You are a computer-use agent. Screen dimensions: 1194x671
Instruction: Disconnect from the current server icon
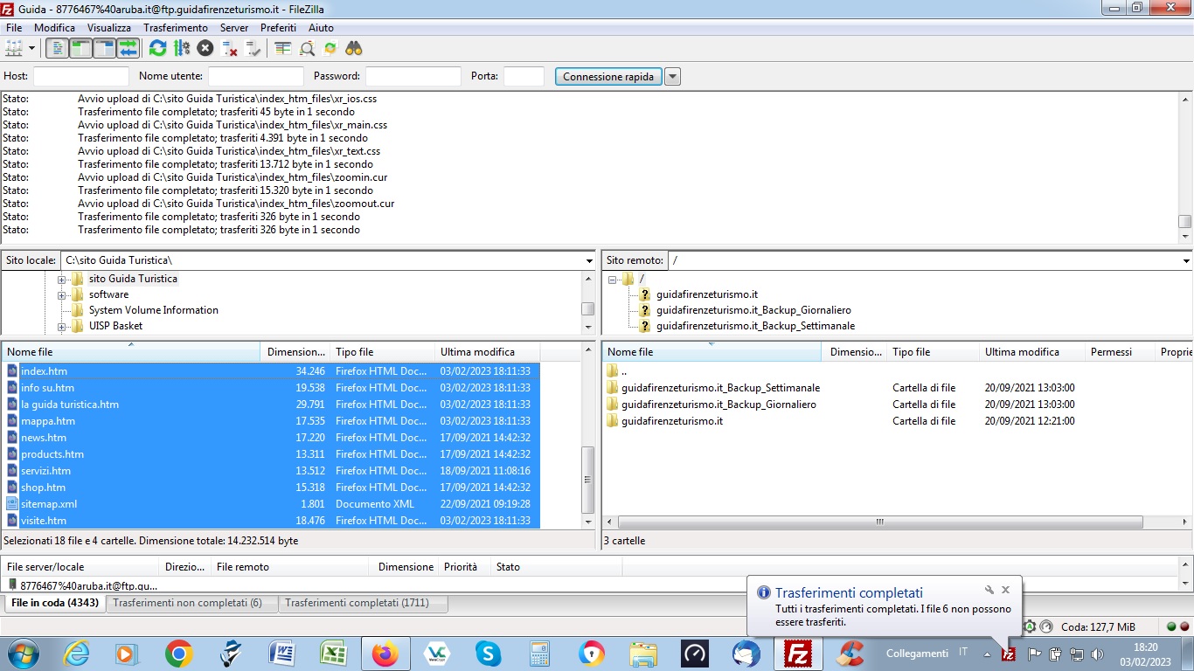[x=230, y=48]
